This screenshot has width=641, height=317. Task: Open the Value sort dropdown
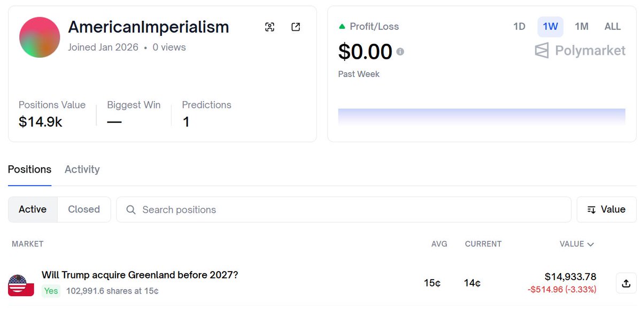click(x=606, y=210)
